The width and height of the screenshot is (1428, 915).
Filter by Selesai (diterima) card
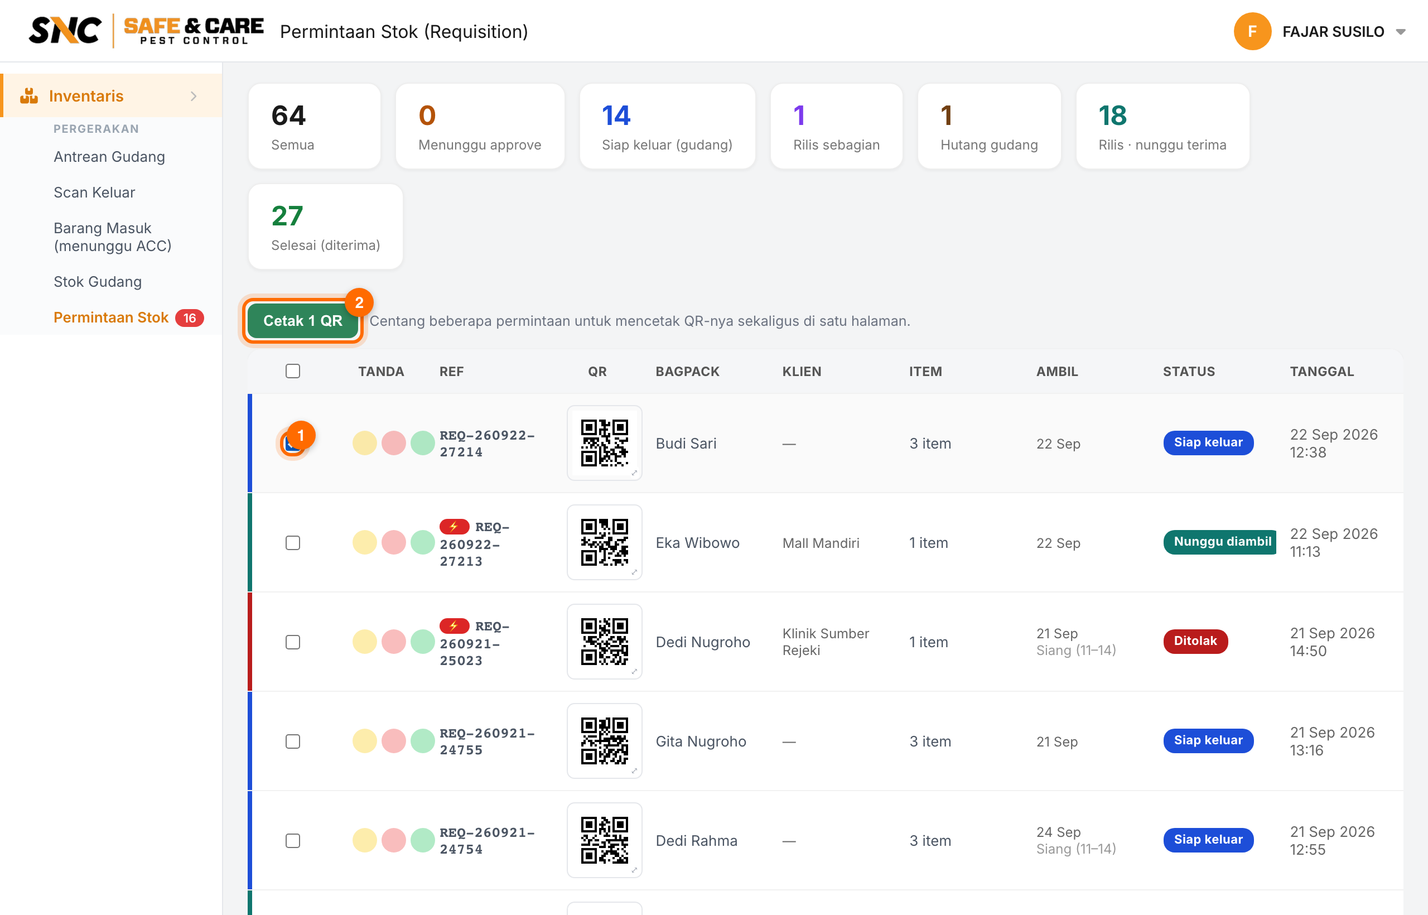click(326, 227)
